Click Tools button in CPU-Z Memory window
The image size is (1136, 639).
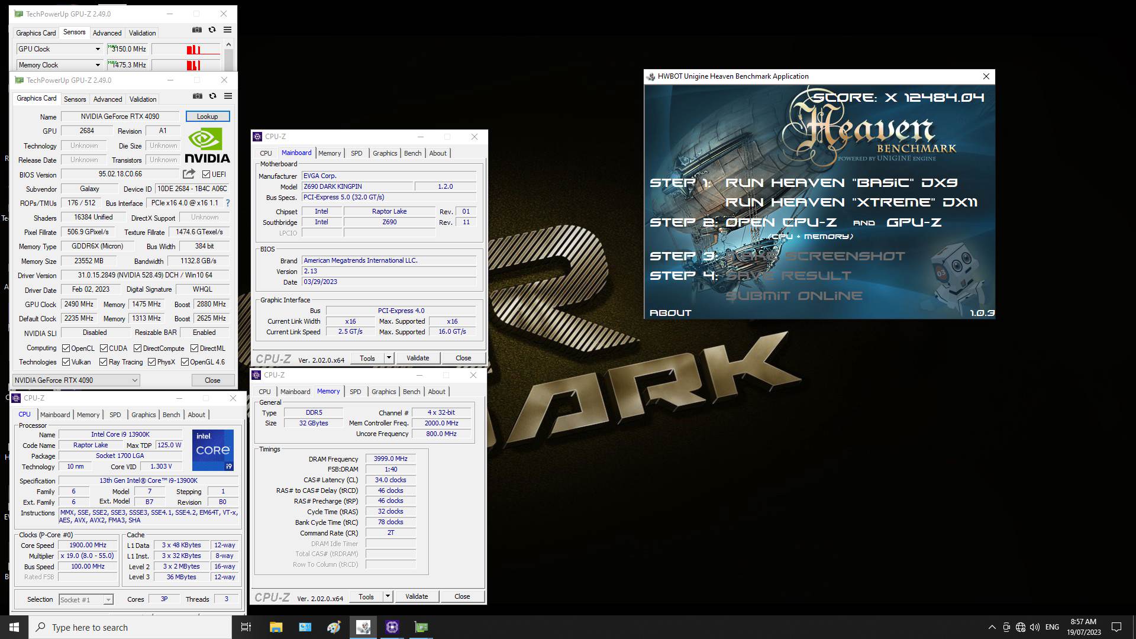(366, 596)
